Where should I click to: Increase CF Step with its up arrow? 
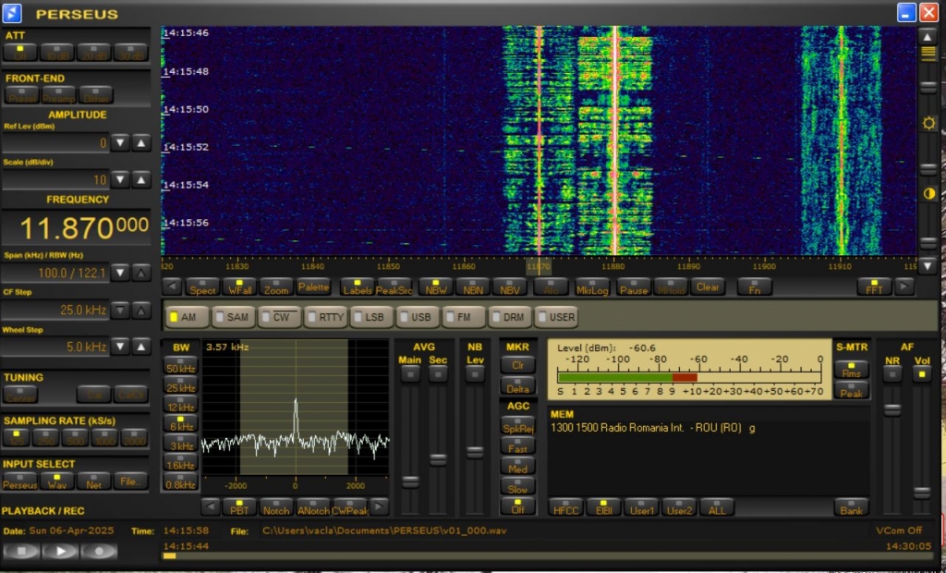pos(141,311)
